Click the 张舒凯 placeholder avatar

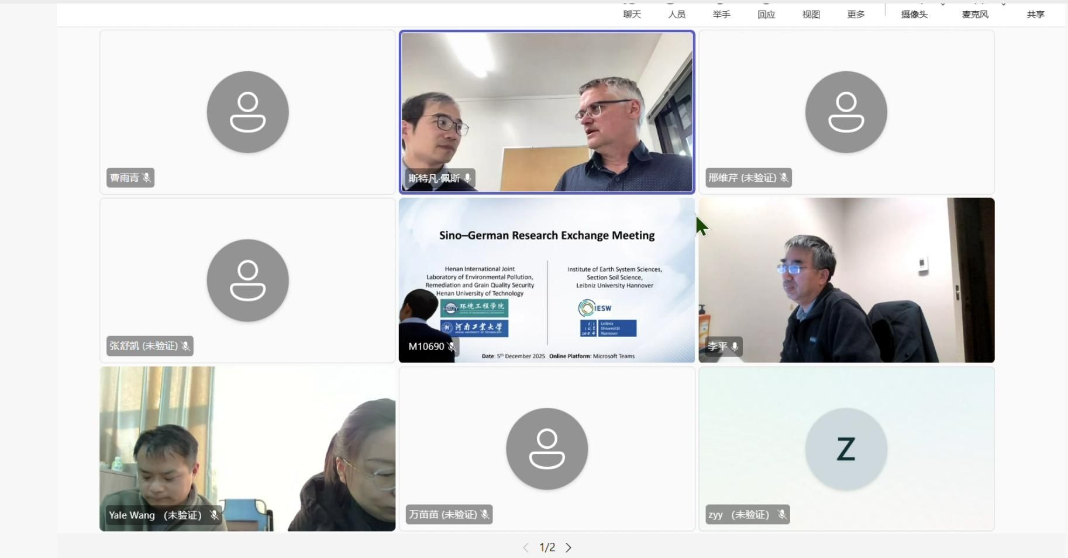(x=247, y=280)
